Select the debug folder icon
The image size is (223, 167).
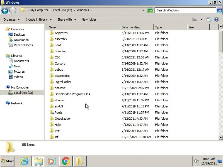pyautogui.click(x=52, y=69)
